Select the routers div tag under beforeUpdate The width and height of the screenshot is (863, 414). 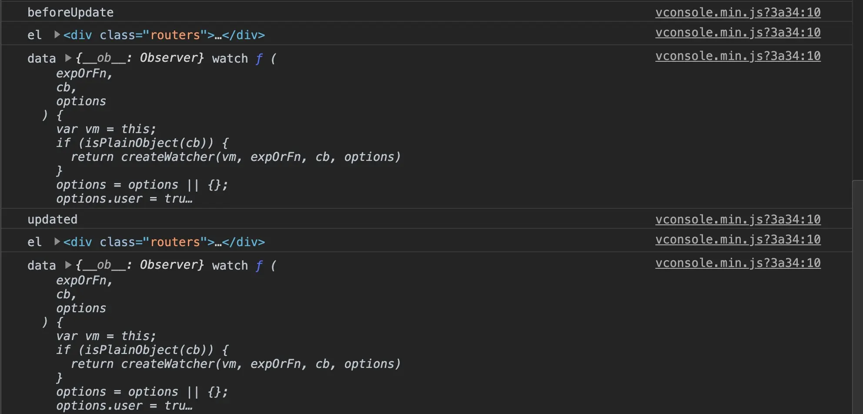(x=164, y=35)
